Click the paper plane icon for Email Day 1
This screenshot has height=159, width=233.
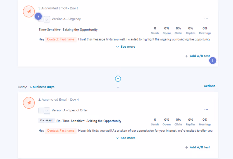click(x=29, y=11)
